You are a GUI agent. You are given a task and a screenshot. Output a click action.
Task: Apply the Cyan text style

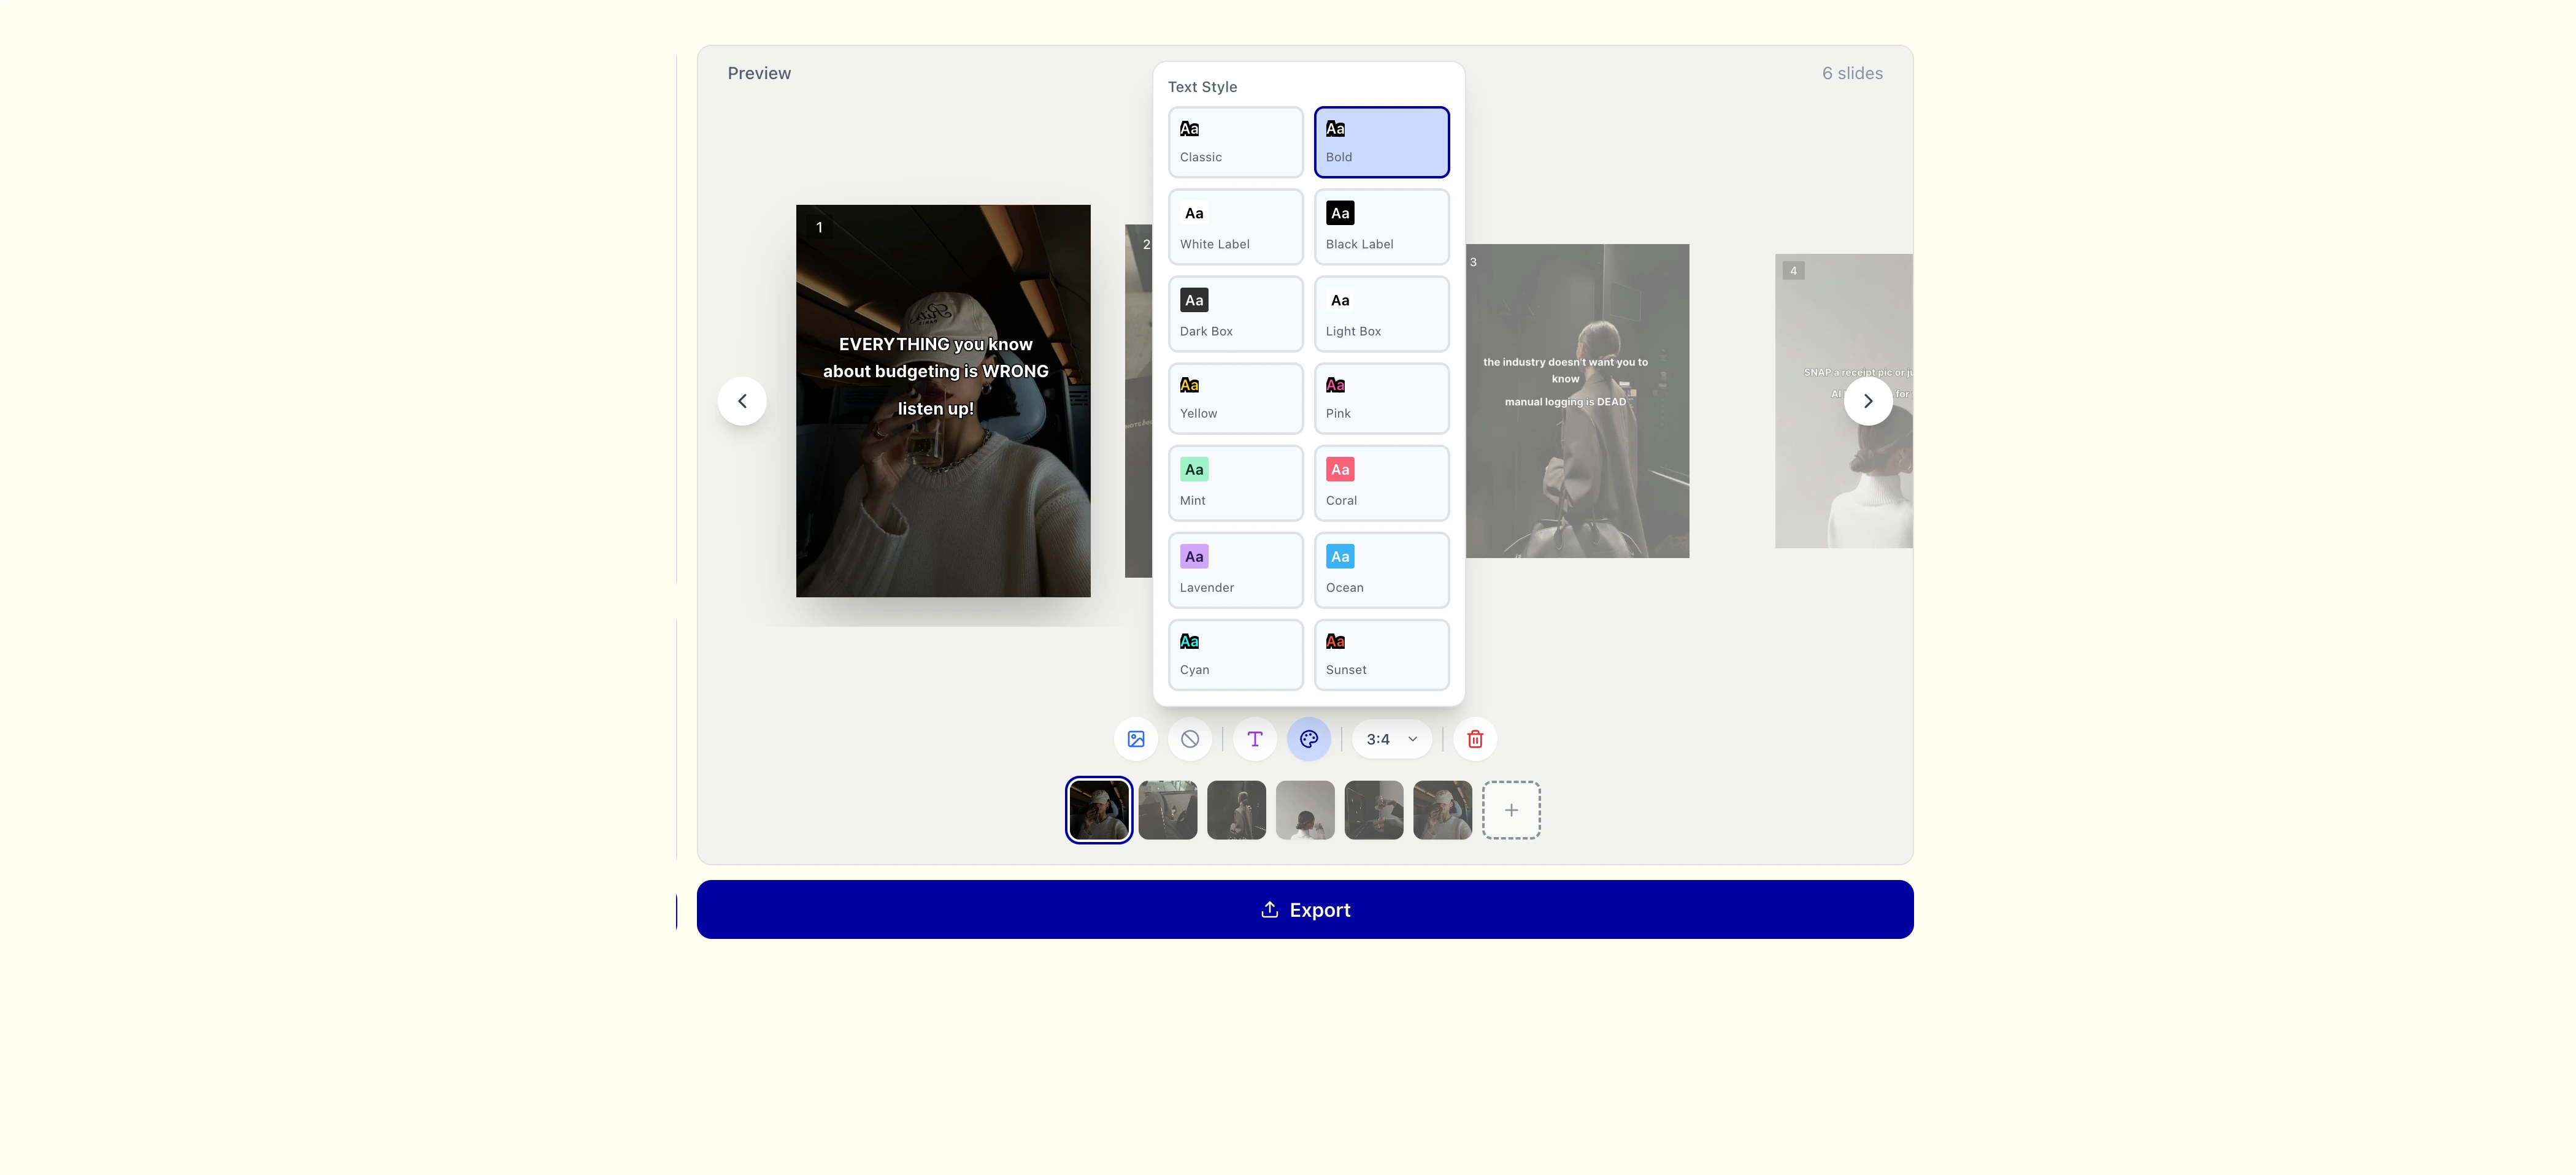click(x=1235, y=655)
